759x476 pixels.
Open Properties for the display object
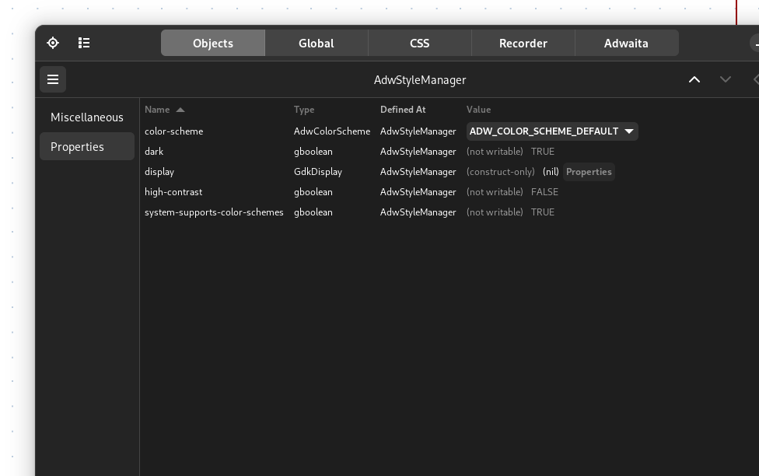[x=589, y=171]
